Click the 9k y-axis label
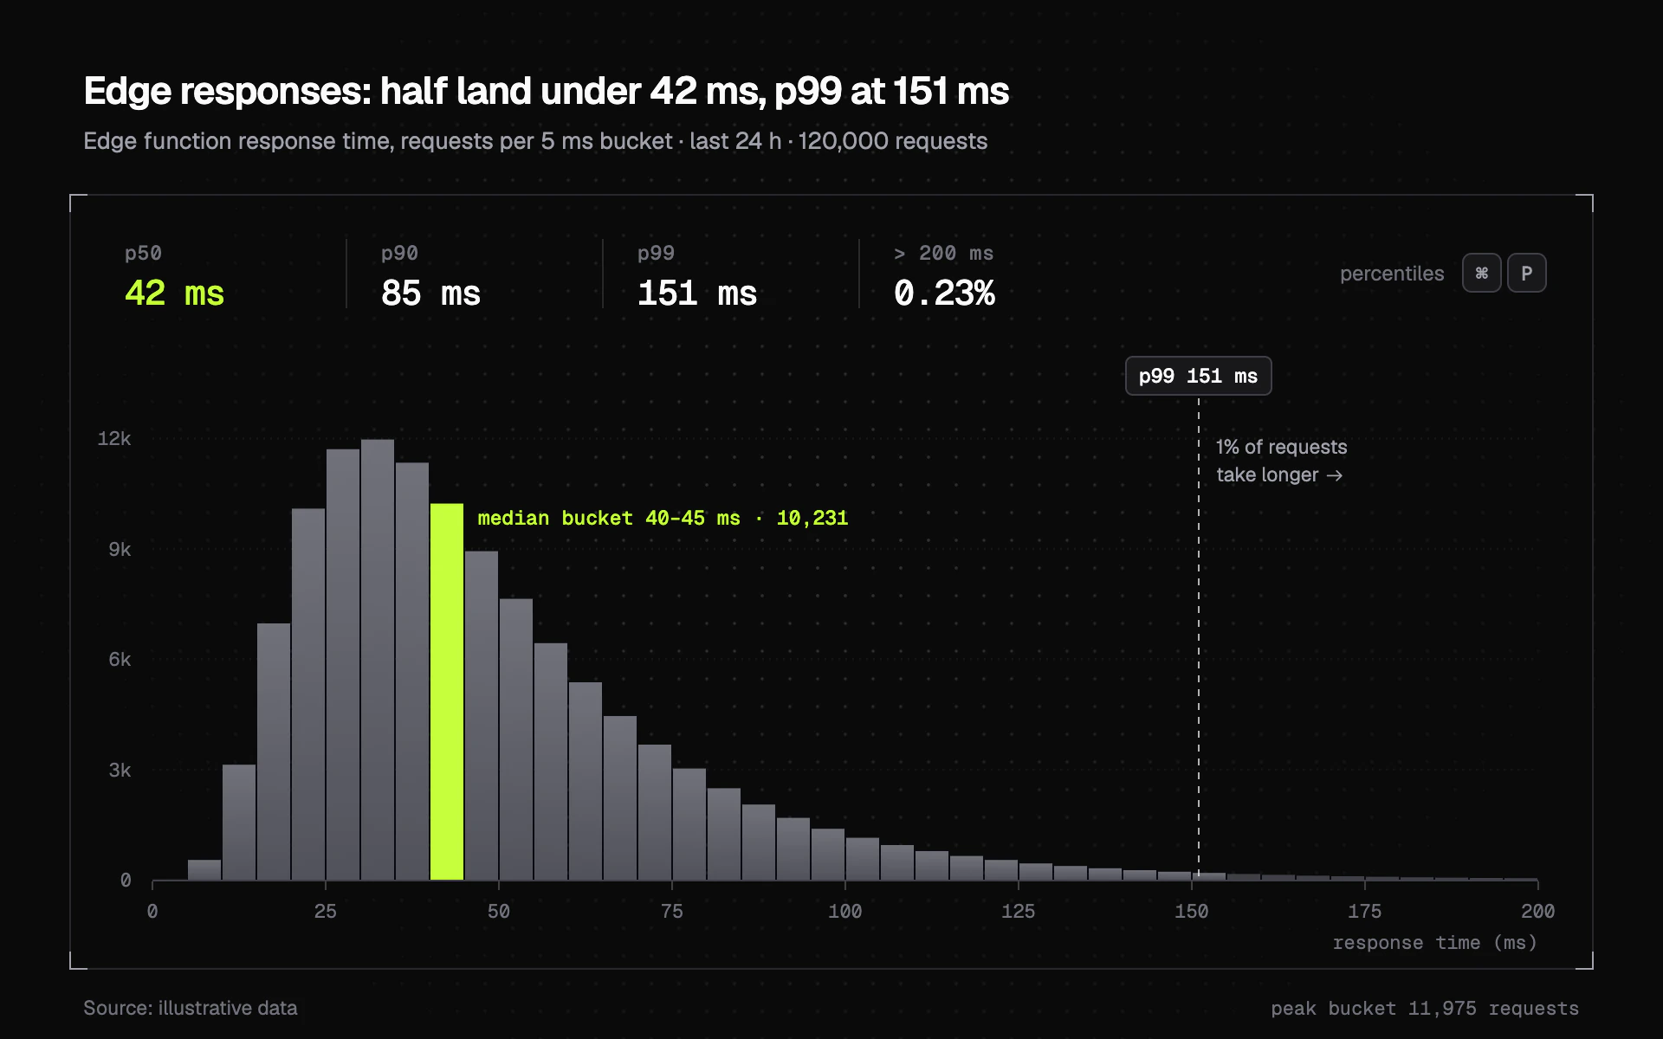Image resolution: width=1663 pixels, height=1039 pixels. pos(120,549)
